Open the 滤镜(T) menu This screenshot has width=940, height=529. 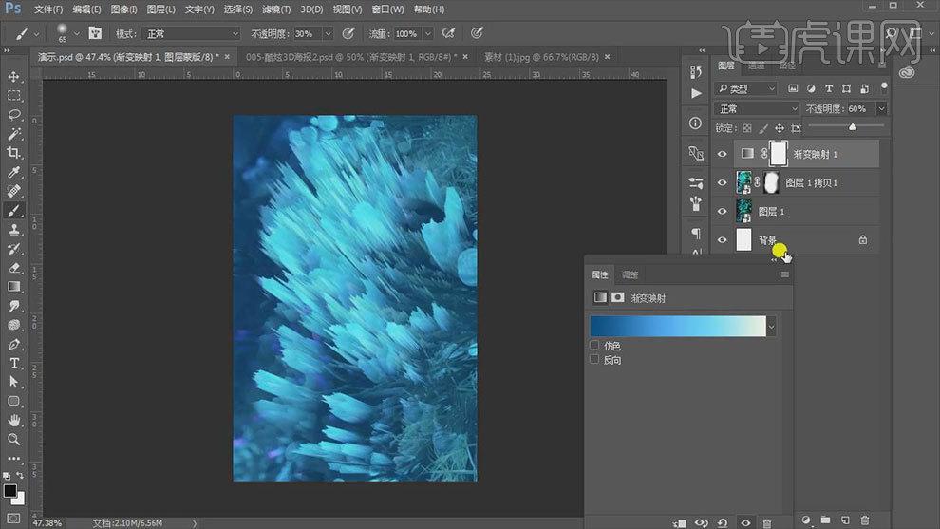276,9
